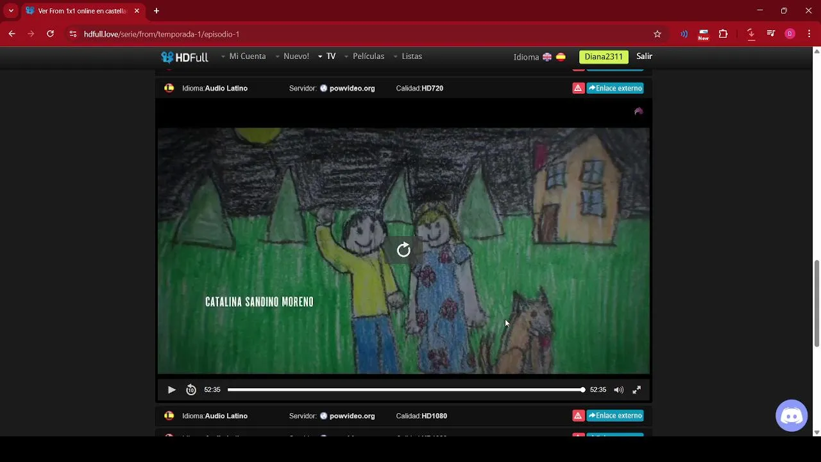Seek along the video progress bar
Viewport: 821px width, 462px height.
click(405, 390)
